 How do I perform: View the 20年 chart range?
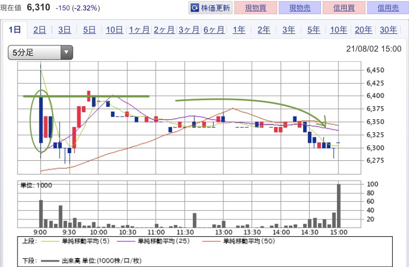[363, 30]
